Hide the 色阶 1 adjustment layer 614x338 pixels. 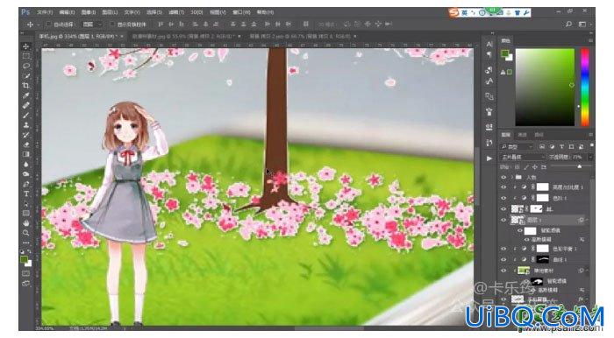[503, 198]
